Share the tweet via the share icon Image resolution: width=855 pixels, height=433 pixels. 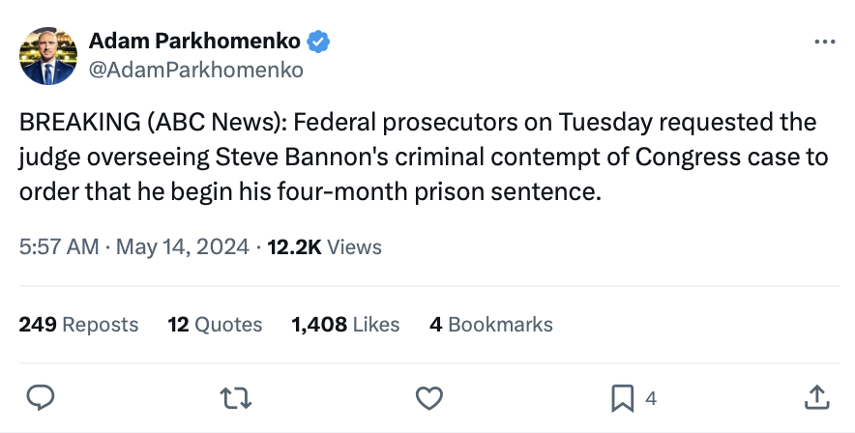point(815,397)
